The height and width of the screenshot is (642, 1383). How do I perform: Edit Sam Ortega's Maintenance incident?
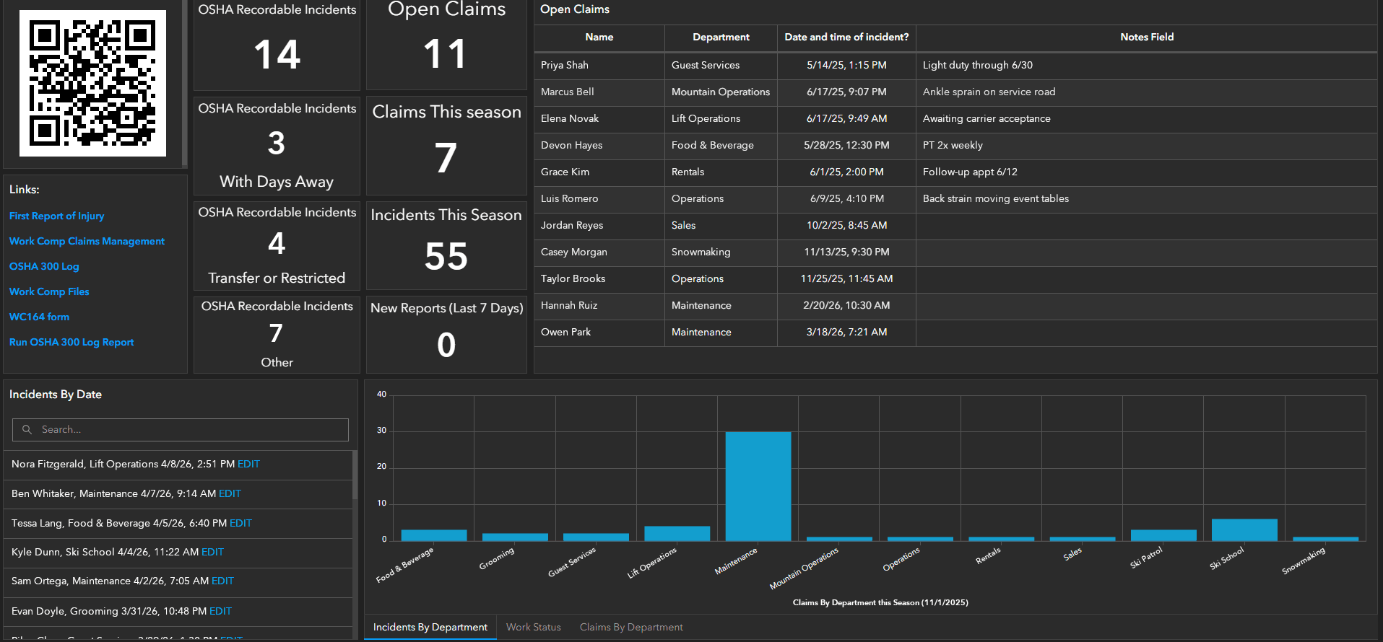click(222, 581)
